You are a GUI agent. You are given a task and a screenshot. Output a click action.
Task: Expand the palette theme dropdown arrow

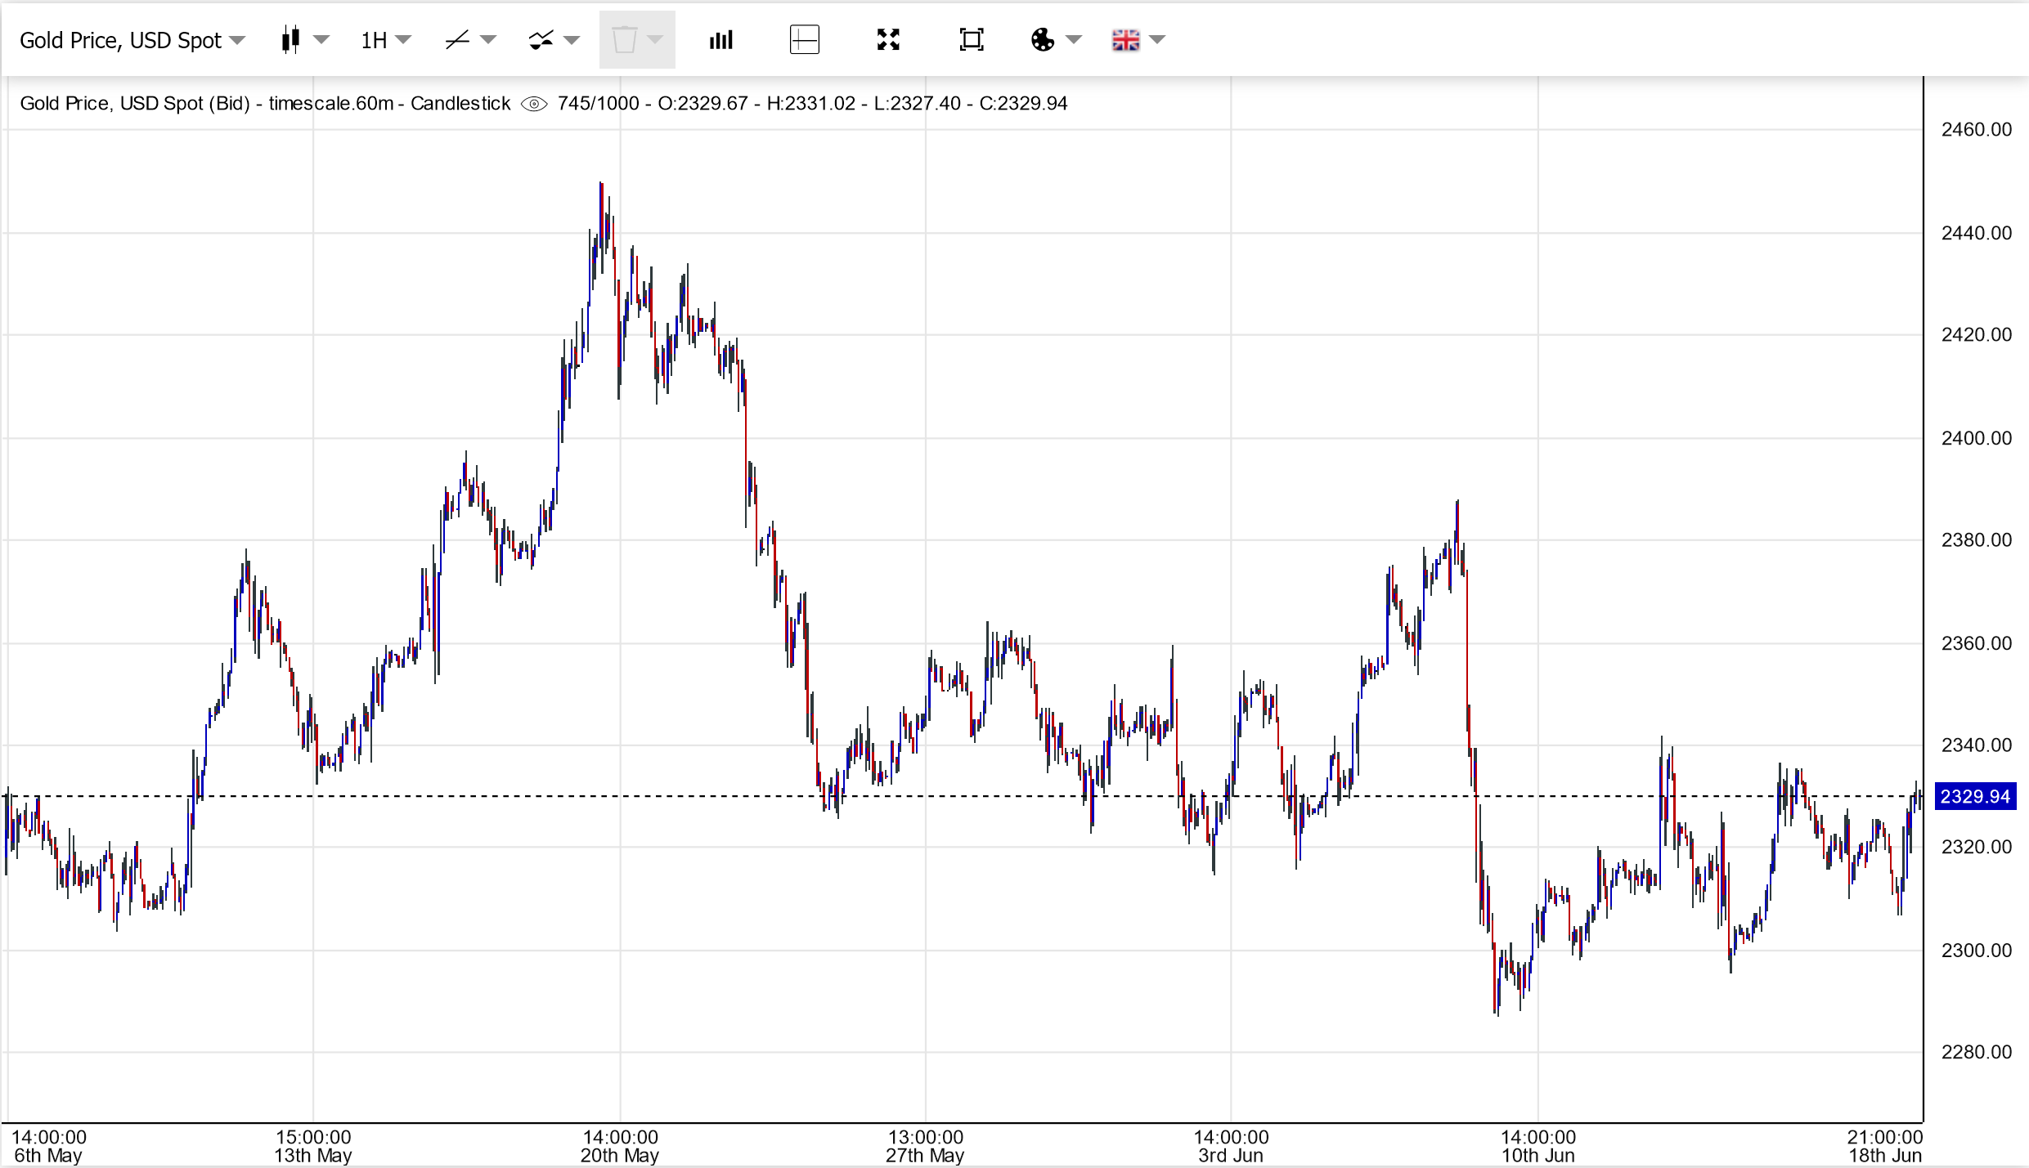coord(1074,39)
